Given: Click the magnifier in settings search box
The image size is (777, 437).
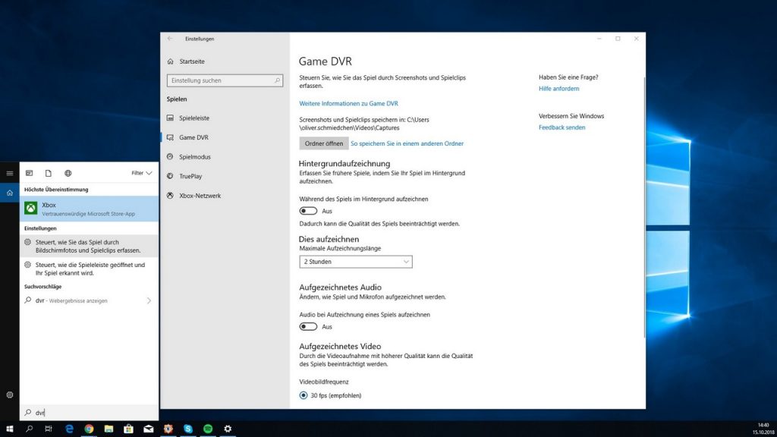Looking at the screenshot, I should (277, 80).
